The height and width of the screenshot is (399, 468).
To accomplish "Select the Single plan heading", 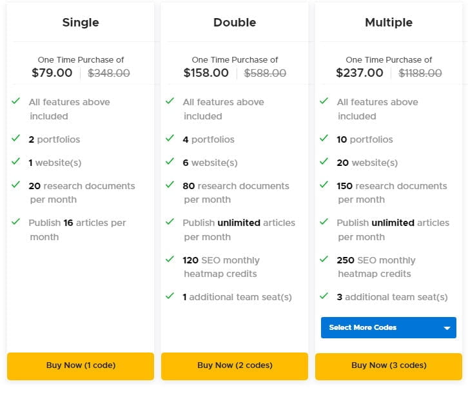I will tap(81, 23).
